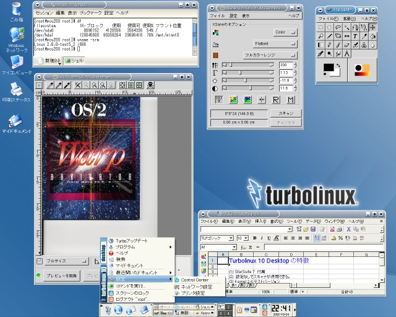The width and height of the screenshot is (396, 317).
Task: Click the skull icon in the preview toolbar
Action: [x=150, y=85]
